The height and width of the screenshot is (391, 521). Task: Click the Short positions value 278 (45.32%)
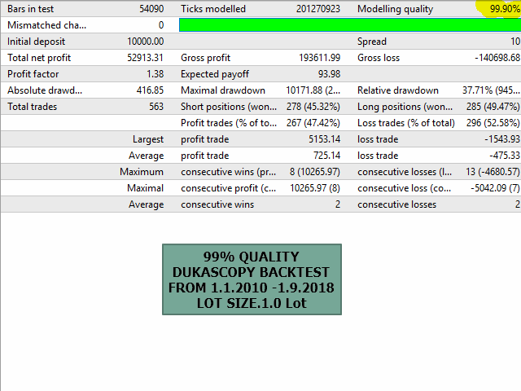tap(313, 107)
